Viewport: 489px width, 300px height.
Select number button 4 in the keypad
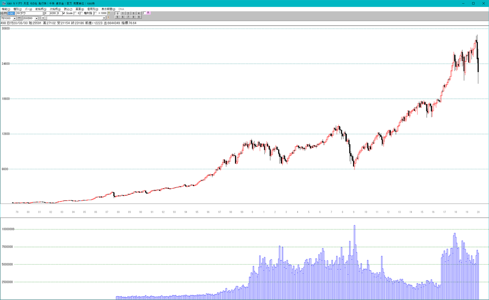[x=139, y=13]
